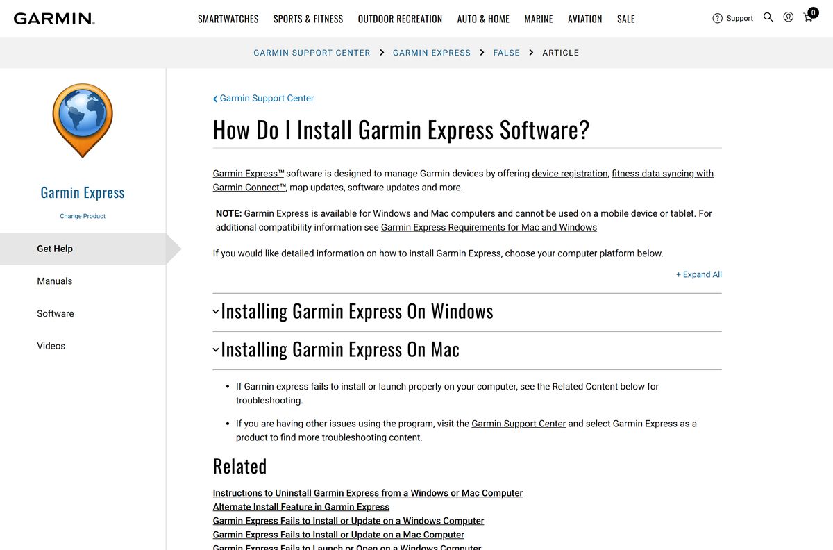833x550 pixels.
Task: Go to Garmin Support Center breadcrumb
Action: click(312, 53)
